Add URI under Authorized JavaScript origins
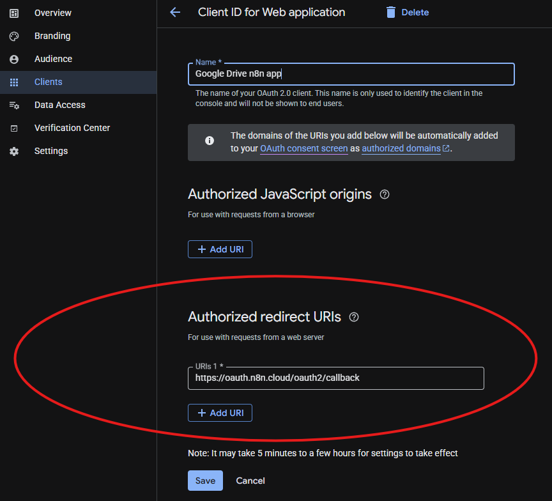 220,249
